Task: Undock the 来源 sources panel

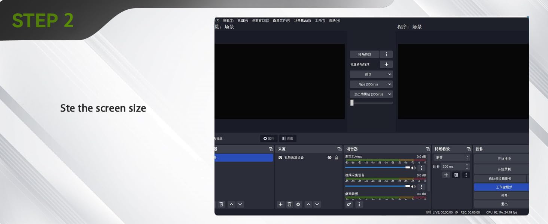Action: tap(340, 149)
